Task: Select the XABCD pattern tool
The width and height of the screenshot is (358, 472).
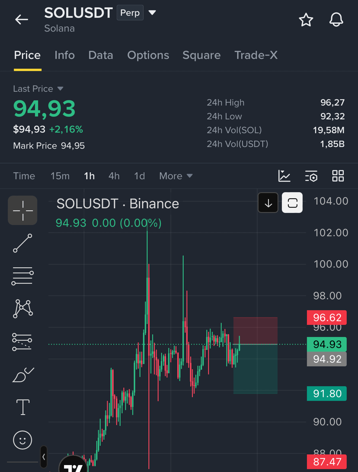Action: [22, 308]
